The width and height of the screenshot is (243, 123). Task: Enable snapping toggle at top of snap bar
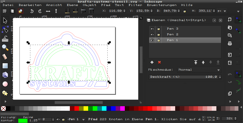click(238, 20)
